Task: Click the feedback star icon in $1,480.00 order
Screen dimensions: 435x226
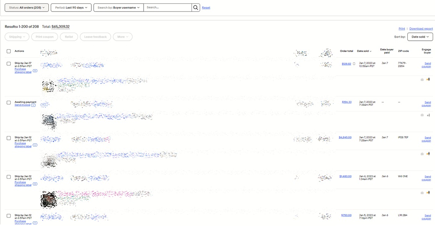Action: (428, 193)
